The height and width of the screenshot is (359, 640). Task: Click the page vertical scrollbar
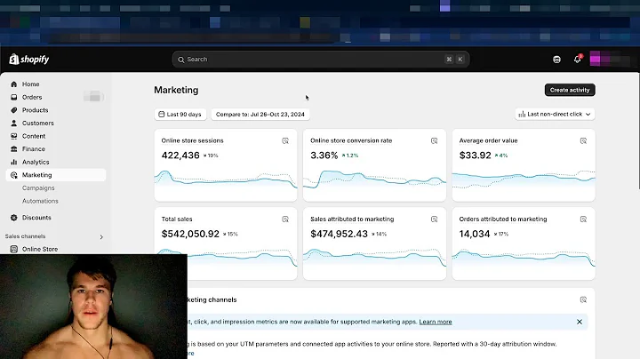tap(639, 132)
